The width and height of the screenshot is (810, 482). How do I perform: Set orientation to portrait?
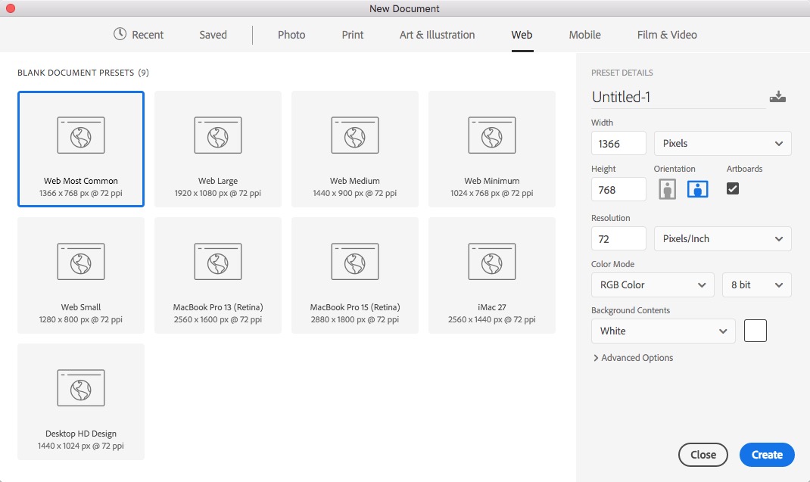click(667, 189)
